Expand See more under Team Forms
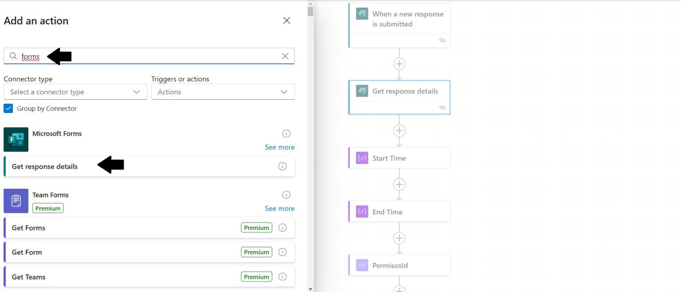This screenshot has width=681, height=292. click(x=280, y=208)
